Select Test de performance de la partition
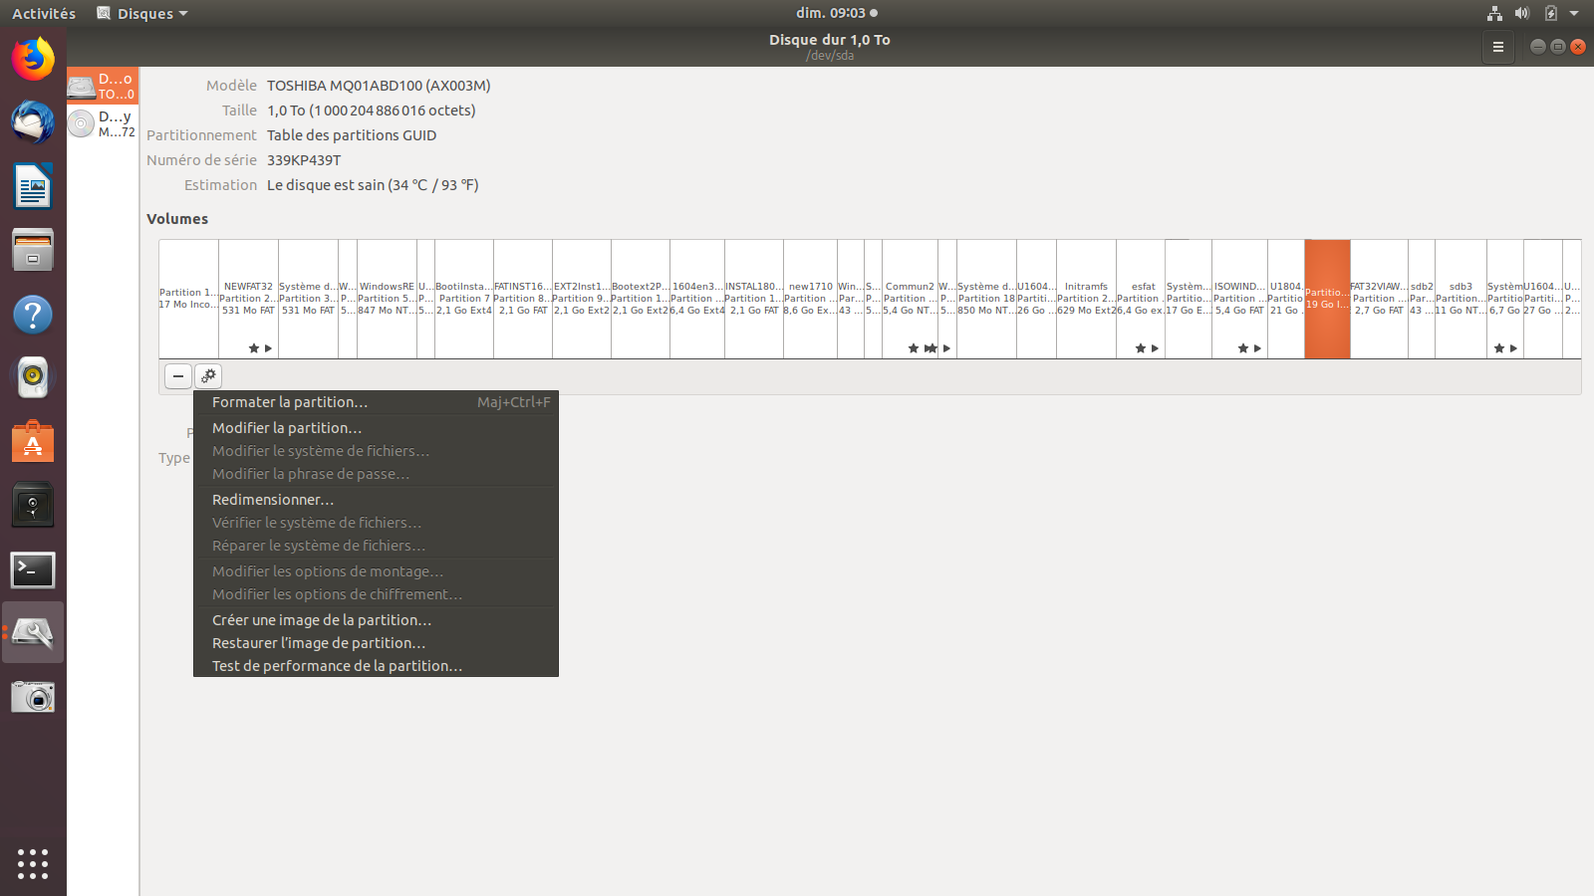The width and height of the screenshot is (1594, 896). click(337, 666)
